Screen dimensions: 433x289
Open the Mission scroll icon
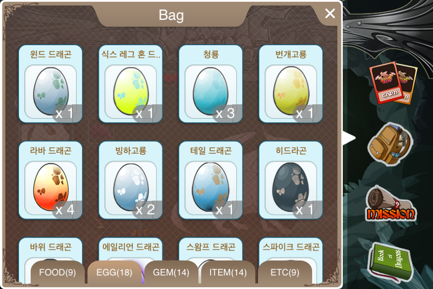(x=391, y=204)
